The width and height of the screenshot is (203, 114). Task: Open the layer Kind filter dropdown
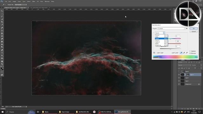pyautogui.click(x=183, y=62)
